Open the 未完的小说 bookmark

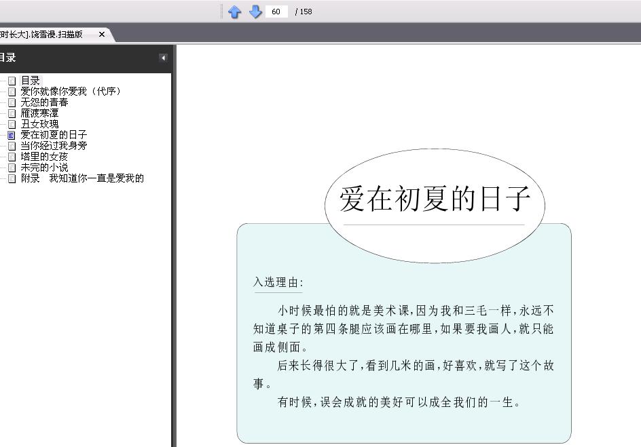[x=45, y=168]
